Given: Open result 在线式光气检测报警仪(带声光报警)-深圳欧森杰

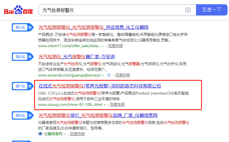Looking at the screenshot, I should pyautogui.click(x=100, y=86).
